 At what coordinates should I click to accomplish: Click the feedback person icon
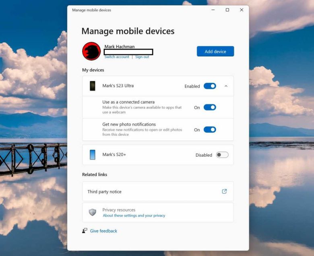85,231
